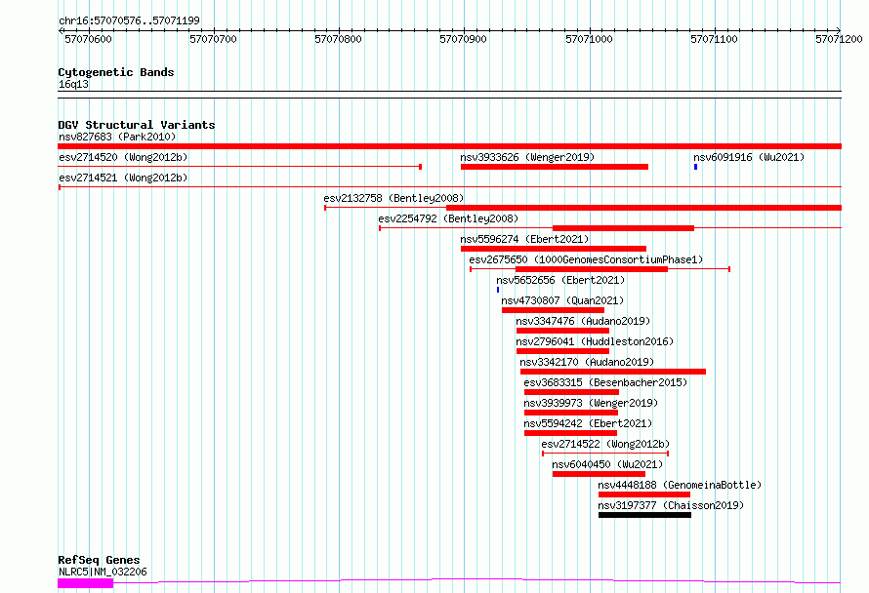Click ruler position 57070700
The height and width of the screenshot is (593, 869).
(x=214, y=39)
